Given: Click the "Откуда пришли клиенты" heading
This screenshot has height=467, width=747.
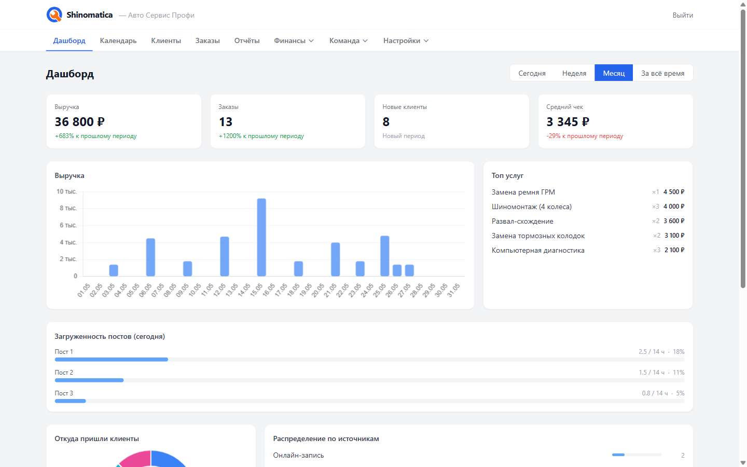Looking at the screenshot, I should pos(97,438).
